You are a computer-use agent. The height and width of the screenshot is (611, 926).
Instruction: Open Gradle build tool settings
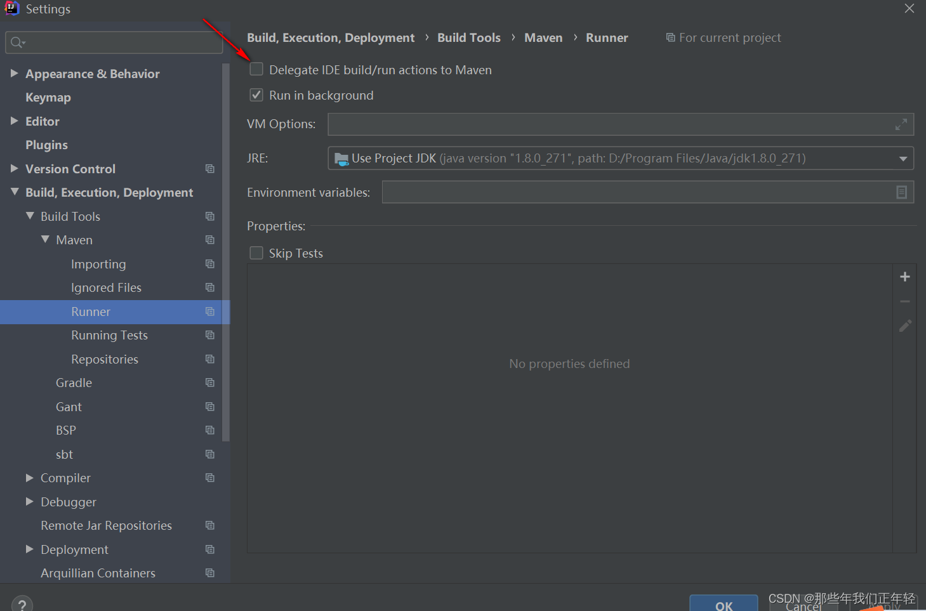[x=74, y=383]
